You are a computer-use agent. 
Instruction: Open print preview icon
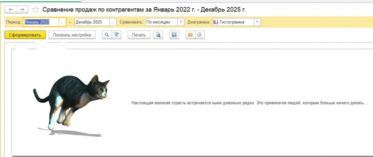[x=158, y=35]
